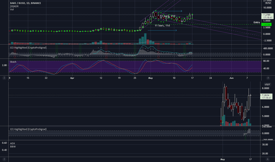275x162 pixels.
Task: Click the lower blue date-range arrow
Action: tap(162, 30)
